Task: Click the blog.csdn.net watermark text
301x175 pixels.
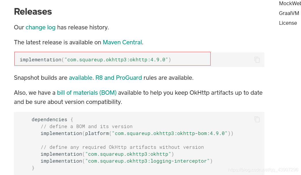Action: [263, 170]
